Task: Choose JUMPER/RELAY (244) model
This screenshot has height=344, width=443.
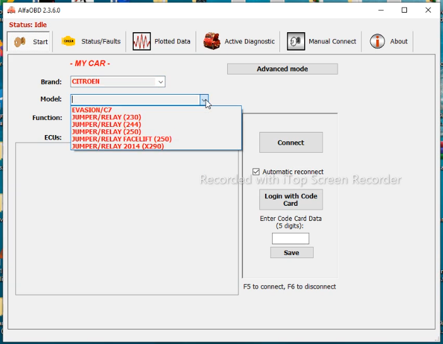Action: click(156, 124)
